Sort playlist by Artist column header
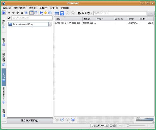Viewport: 156px width, 130px height. 89,19
